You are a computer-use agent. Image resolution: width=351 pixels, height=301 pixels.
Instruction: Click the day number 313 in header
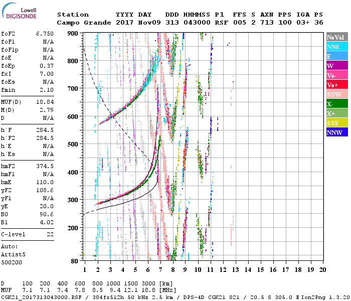pyautogui.click(x=172, y=23)
